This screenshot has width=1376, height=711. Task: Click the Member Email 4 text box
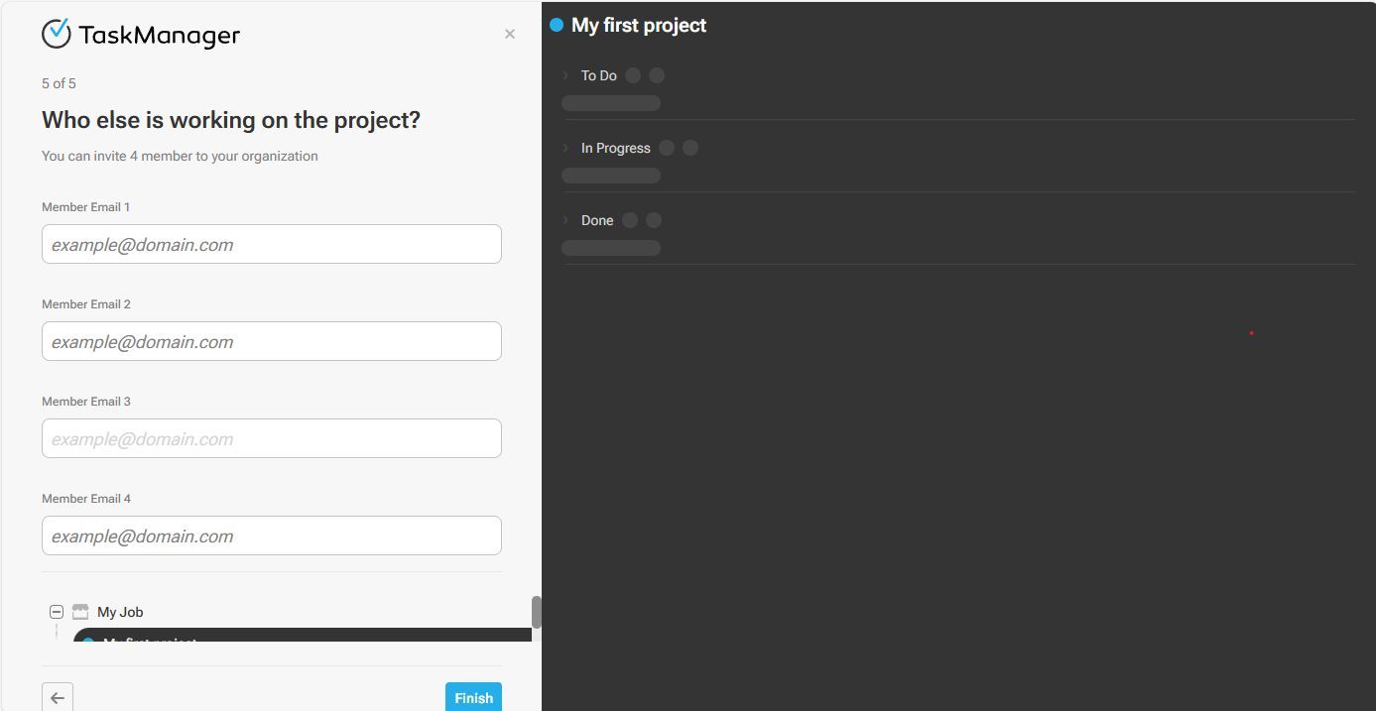[271, 535]
